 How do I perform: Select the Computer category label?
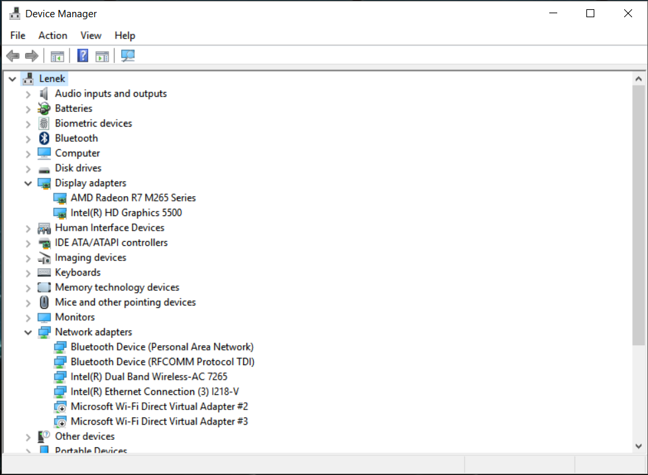click(x=78, y=153)
